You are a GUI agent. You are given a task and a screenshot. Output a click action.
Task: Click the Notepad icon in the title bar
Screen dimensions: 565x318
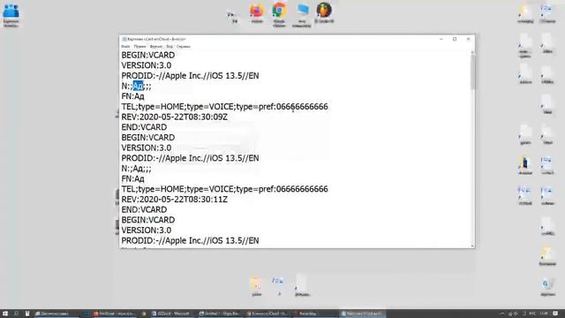[124, 39]
